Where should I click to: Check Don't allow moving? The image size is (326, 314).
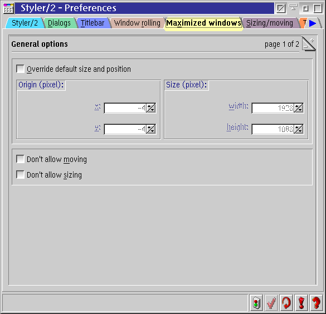[21, 159]
